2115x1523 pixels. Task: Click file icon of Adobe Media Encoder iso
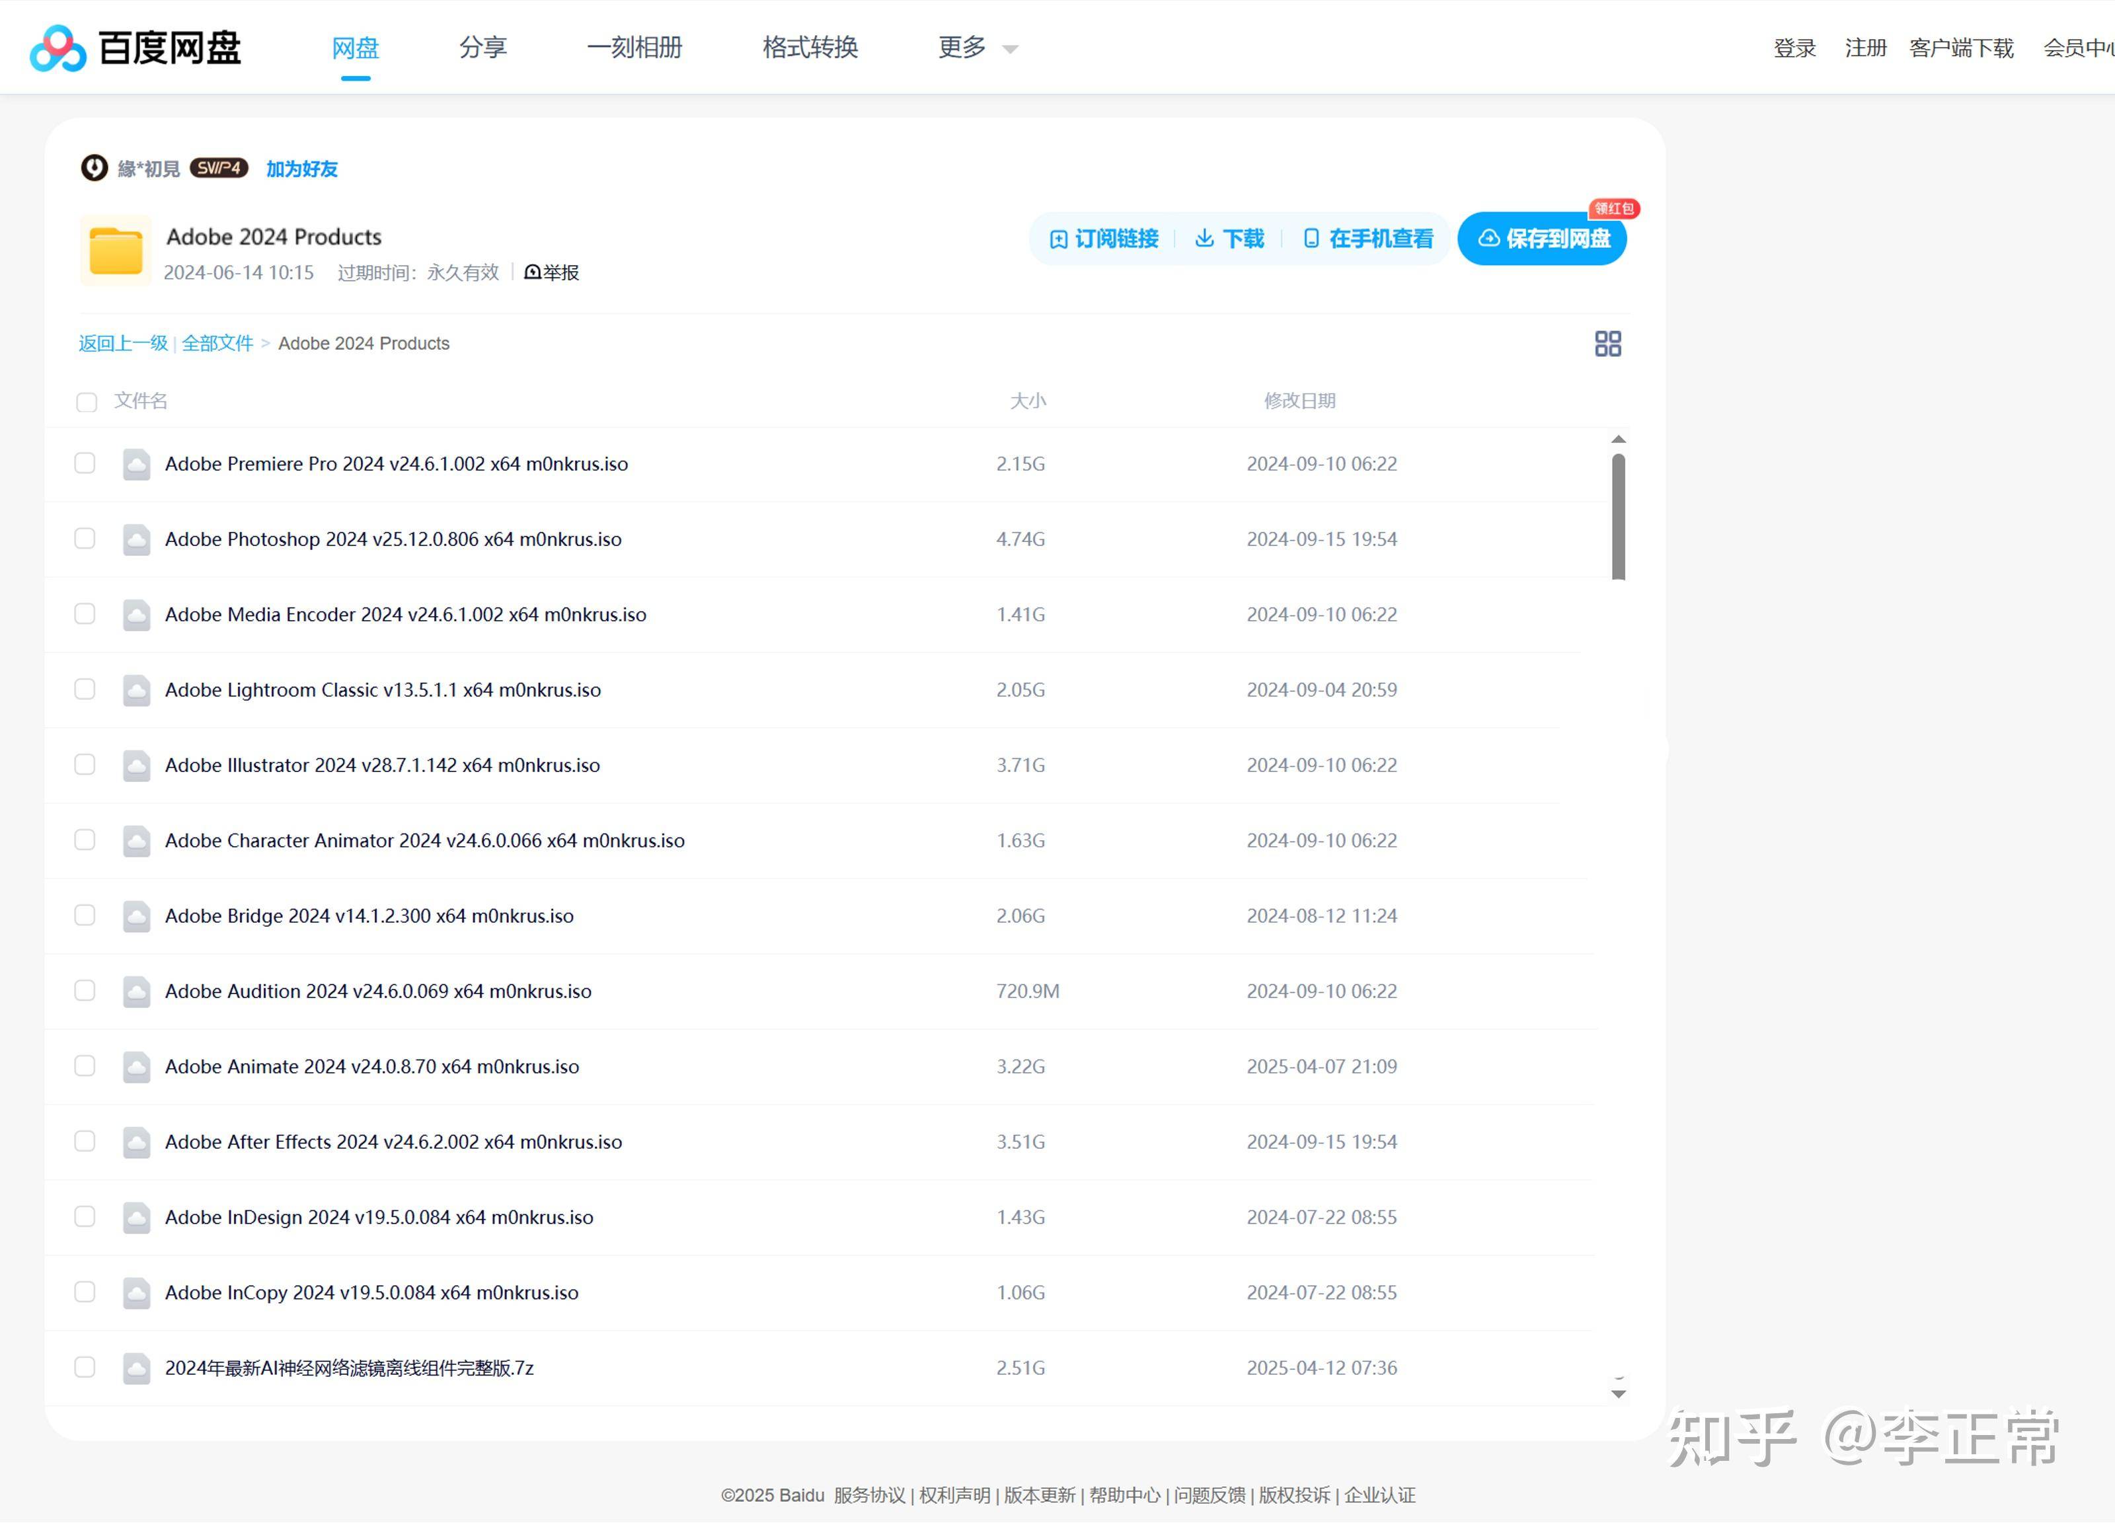pyautogui.click(x=137, y=615)
